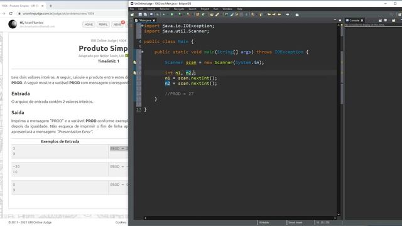Click the 'Saída' heading on the webpage

(x=18, y=112)
